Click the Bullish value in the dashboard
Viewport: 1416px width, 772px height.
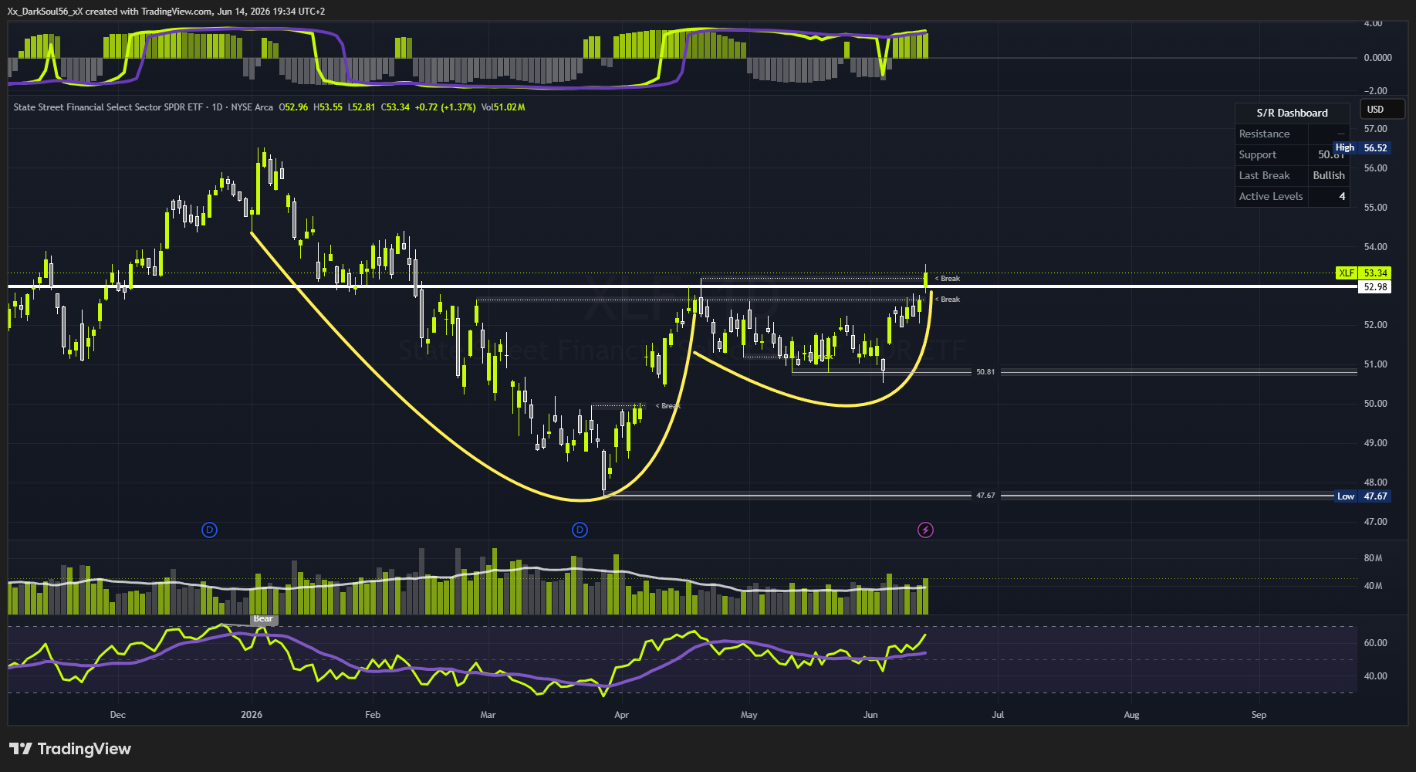click(x=1329, y=175)
